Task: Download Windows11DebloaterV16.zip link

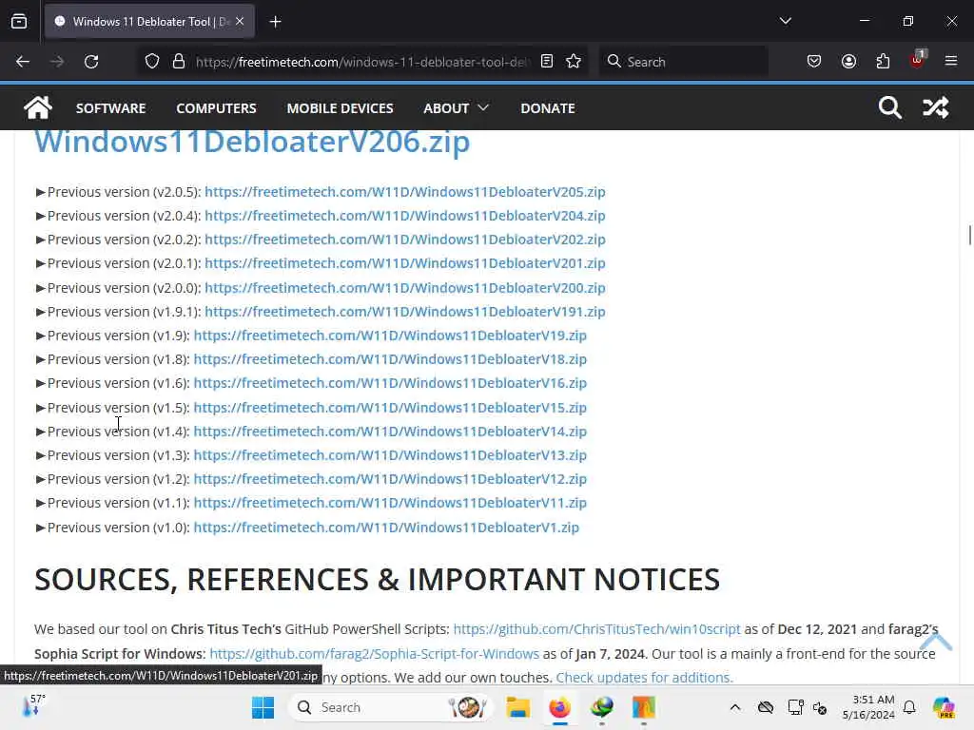Action: (x=390, y=383)
